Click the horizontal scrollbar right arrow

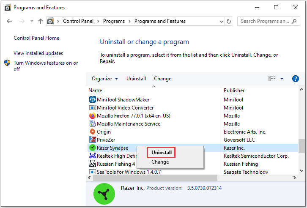coord(295,178)
